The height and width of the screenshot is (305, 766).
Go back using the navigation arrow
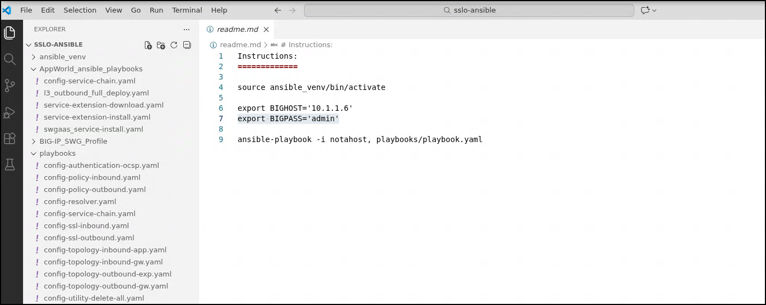click(278, 10)
